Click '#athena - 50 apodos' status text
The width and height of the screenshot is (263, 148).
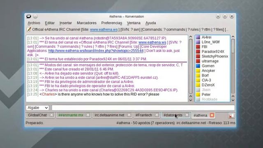coord(133,123)
